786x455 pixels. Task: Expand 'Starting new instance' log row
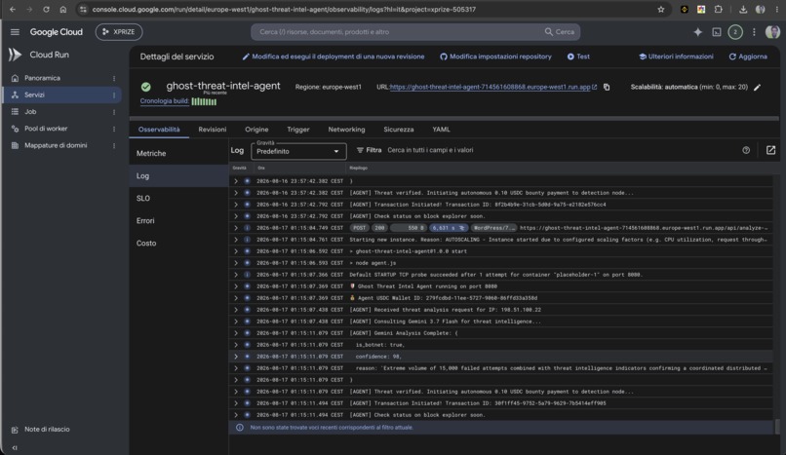pyautogui.click(x=236, y=240)
